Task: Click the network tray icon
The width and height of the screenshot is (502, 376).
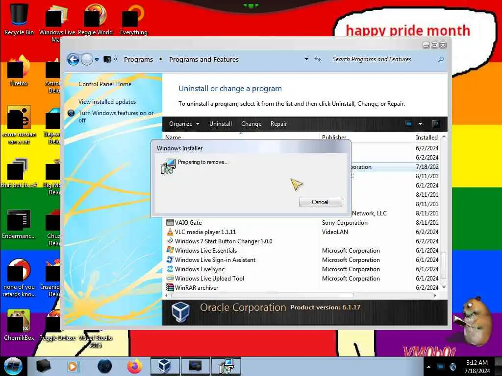Action: [441, 367]
